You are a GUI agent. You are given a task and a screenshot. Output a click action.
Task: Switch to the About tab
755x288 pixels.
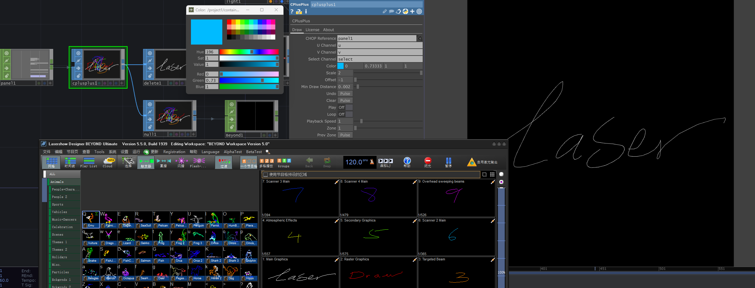(x=329, y=30)
